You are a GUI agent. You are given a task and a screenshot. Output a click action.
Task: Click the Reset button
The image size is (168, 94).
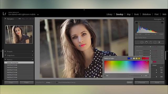[x=157, y=83]
